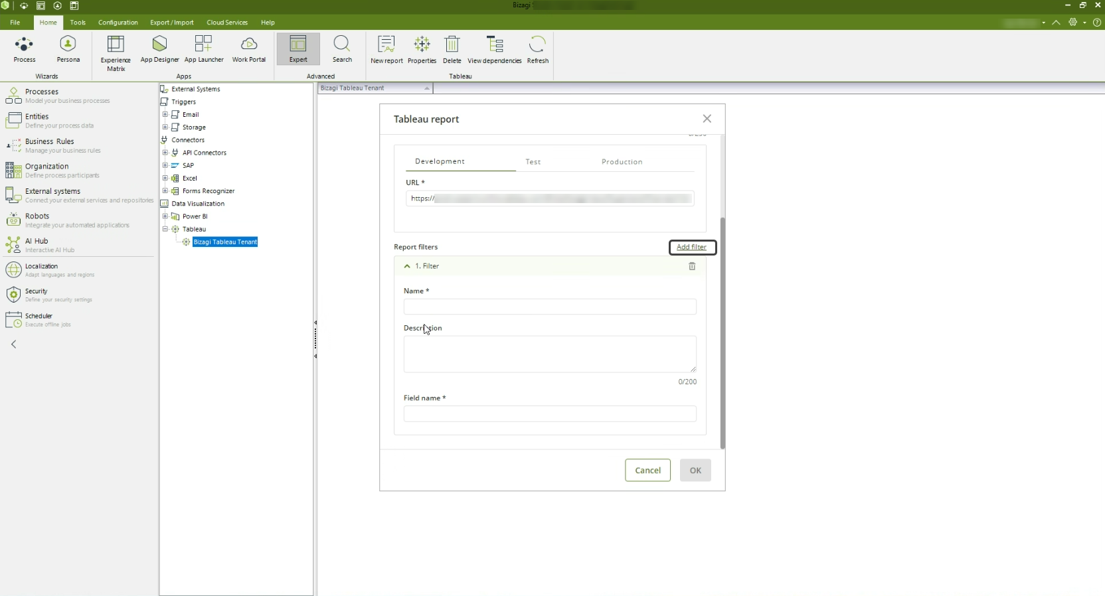Click the Delete ribbon icon
This screenshot has height=596, width=1105.
[x=452, y=50]
